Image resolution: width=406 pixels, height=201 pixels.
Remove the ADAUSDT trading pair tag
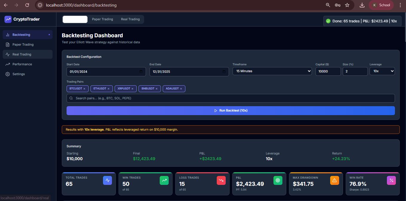point(181,89)
